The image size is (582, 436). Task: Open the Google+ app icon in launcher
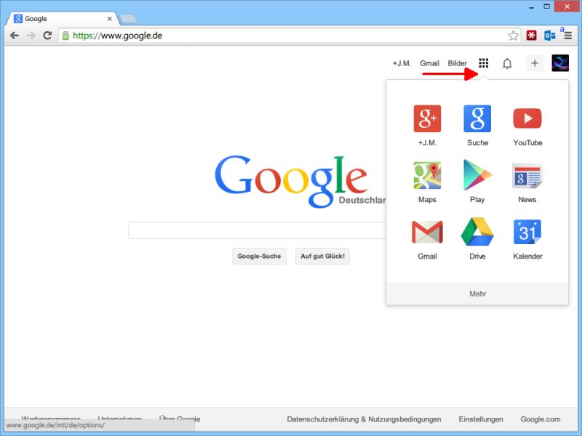427,118
